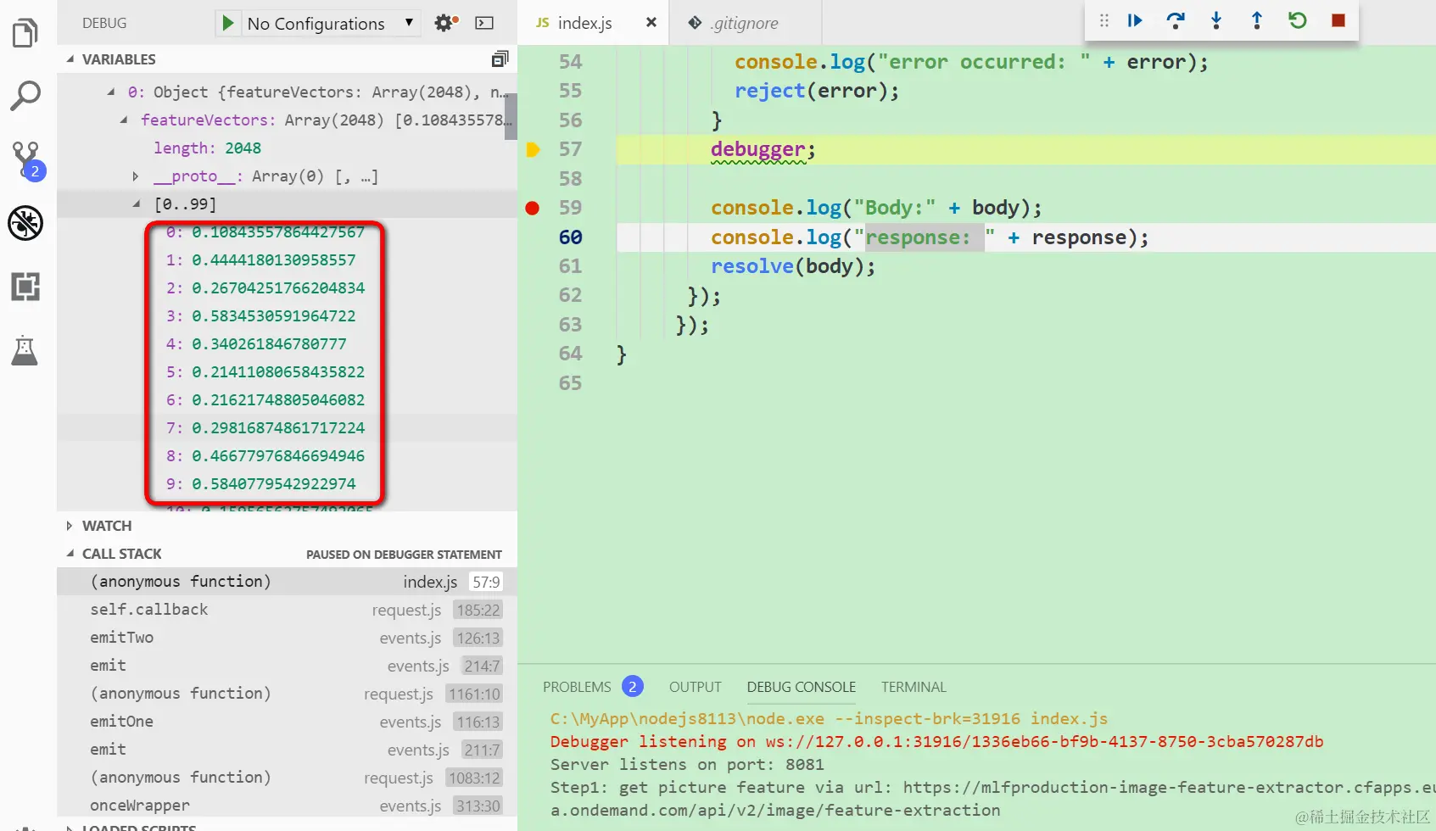This screenshot has width=1436, height=831.
Task: Step into the function
Action: (1216, 20)
